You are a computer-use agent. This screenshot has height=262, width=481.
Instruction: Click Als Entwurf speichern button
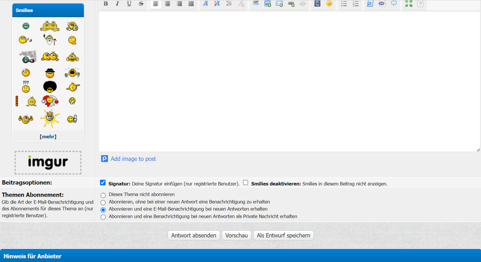point(283,235)
